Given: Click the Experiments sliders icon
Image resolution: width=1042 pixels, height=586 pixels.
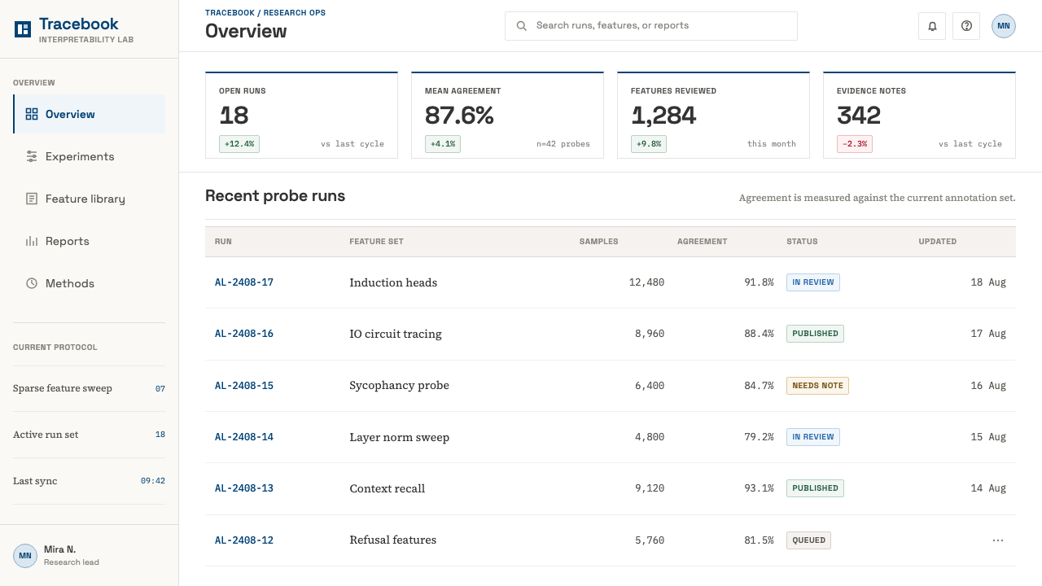Looking at the screenshot, I should pyautogui.click(x=32, y=156).
